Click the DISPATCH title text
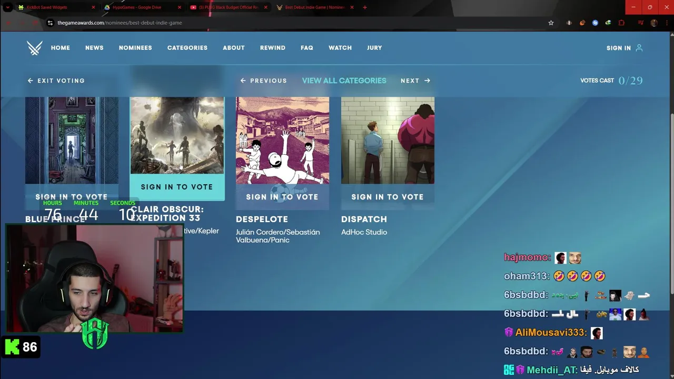This screenshot has height=379, width=674. (364, 219)
